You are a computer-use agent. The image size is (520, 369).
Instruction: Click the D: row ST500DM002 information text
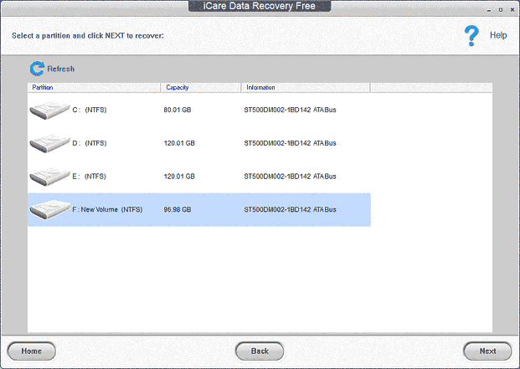tap(290, 143)
